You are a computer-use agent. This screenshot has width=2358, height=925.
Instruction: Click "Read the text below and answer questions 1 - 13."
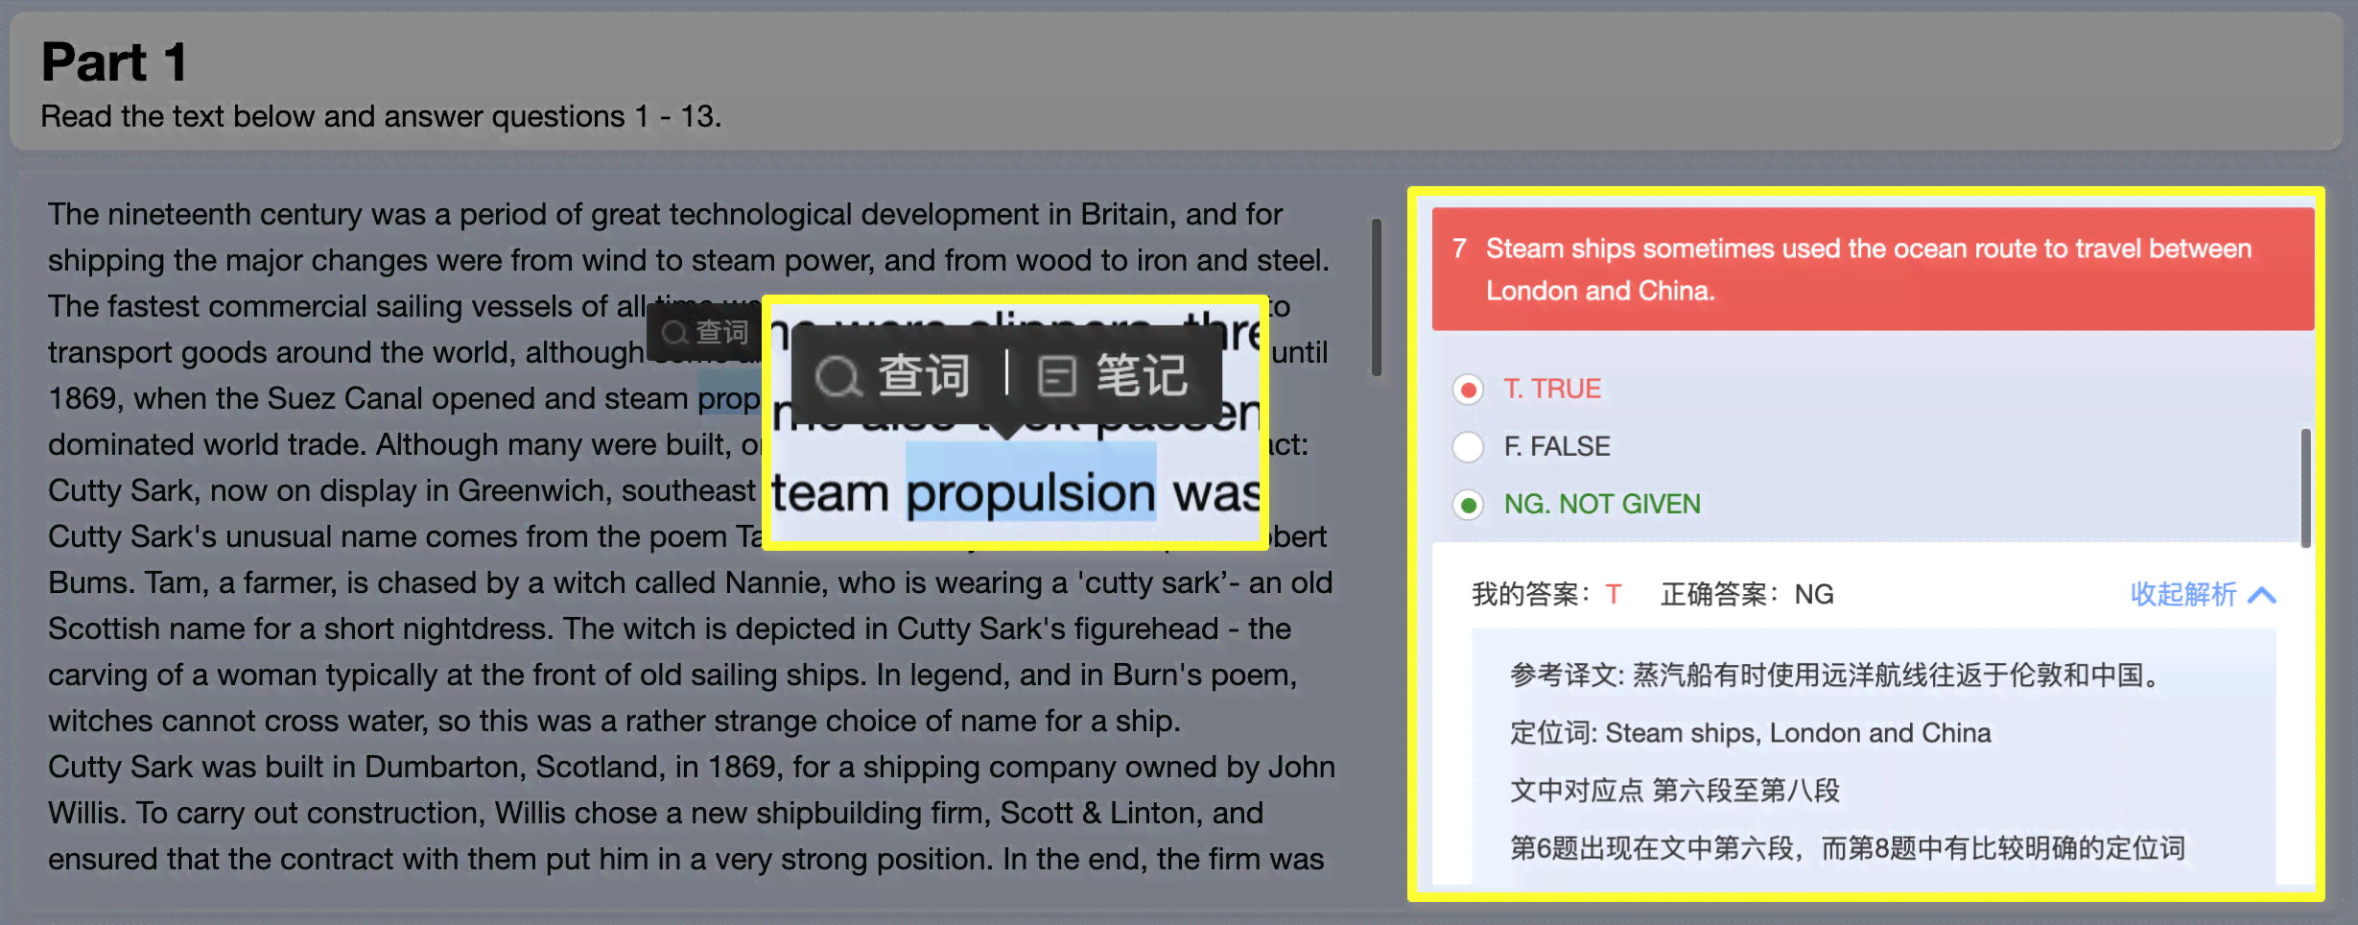[381, 116]
